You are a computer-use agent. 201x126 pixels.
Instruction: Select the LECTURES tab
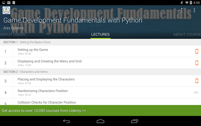[100, 35]
